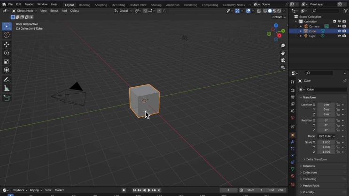The image size is (349, 196).
Task: Activate the Rotate tool
Action: tap(7, 53)
